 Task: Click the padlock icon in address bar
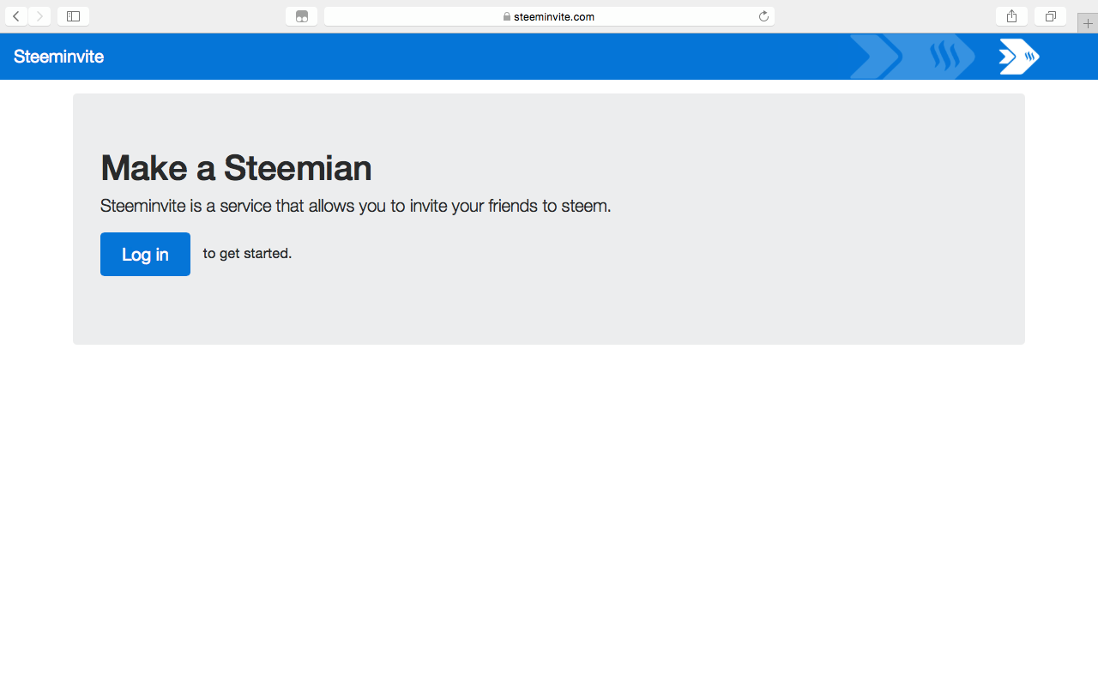(507, 16)
